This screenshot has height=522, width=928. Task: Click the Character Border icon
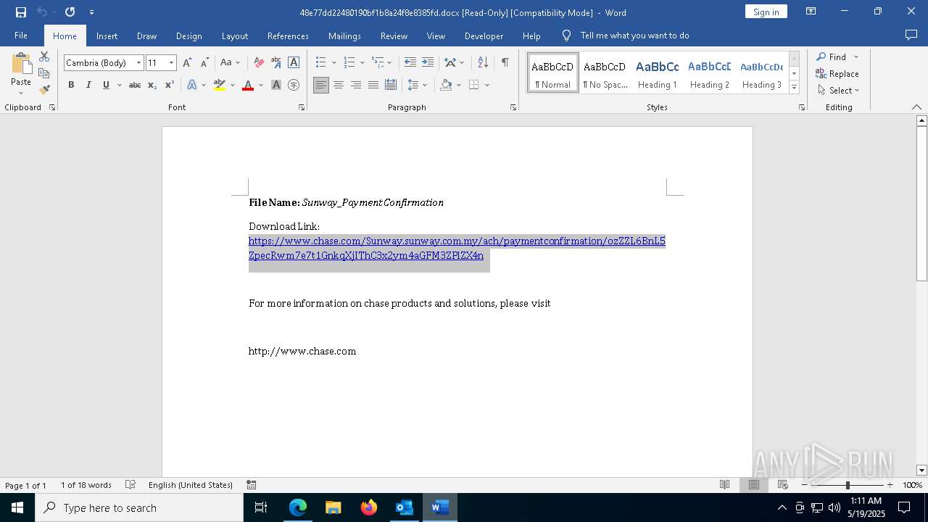click(x=294, y=63)
